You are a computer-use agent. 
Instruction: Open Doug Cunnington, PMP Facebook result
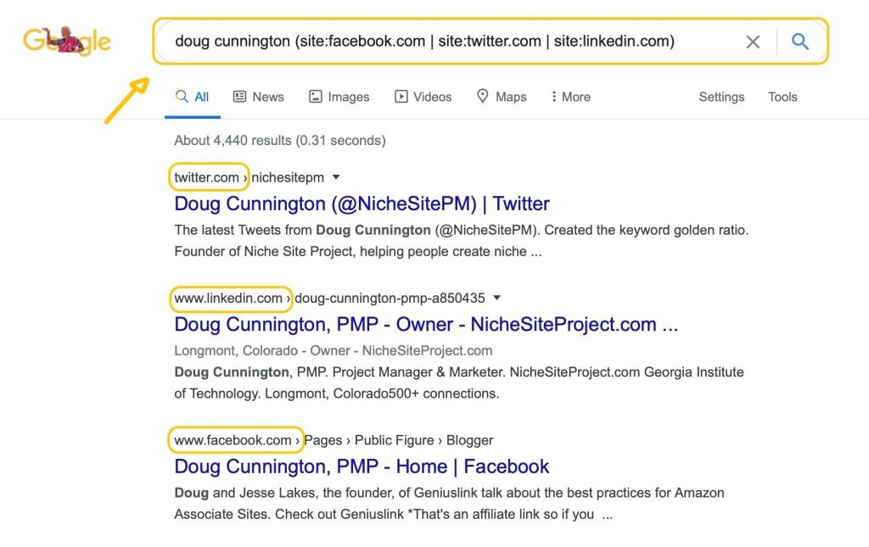pyautogui.click(x=362, y=466)
